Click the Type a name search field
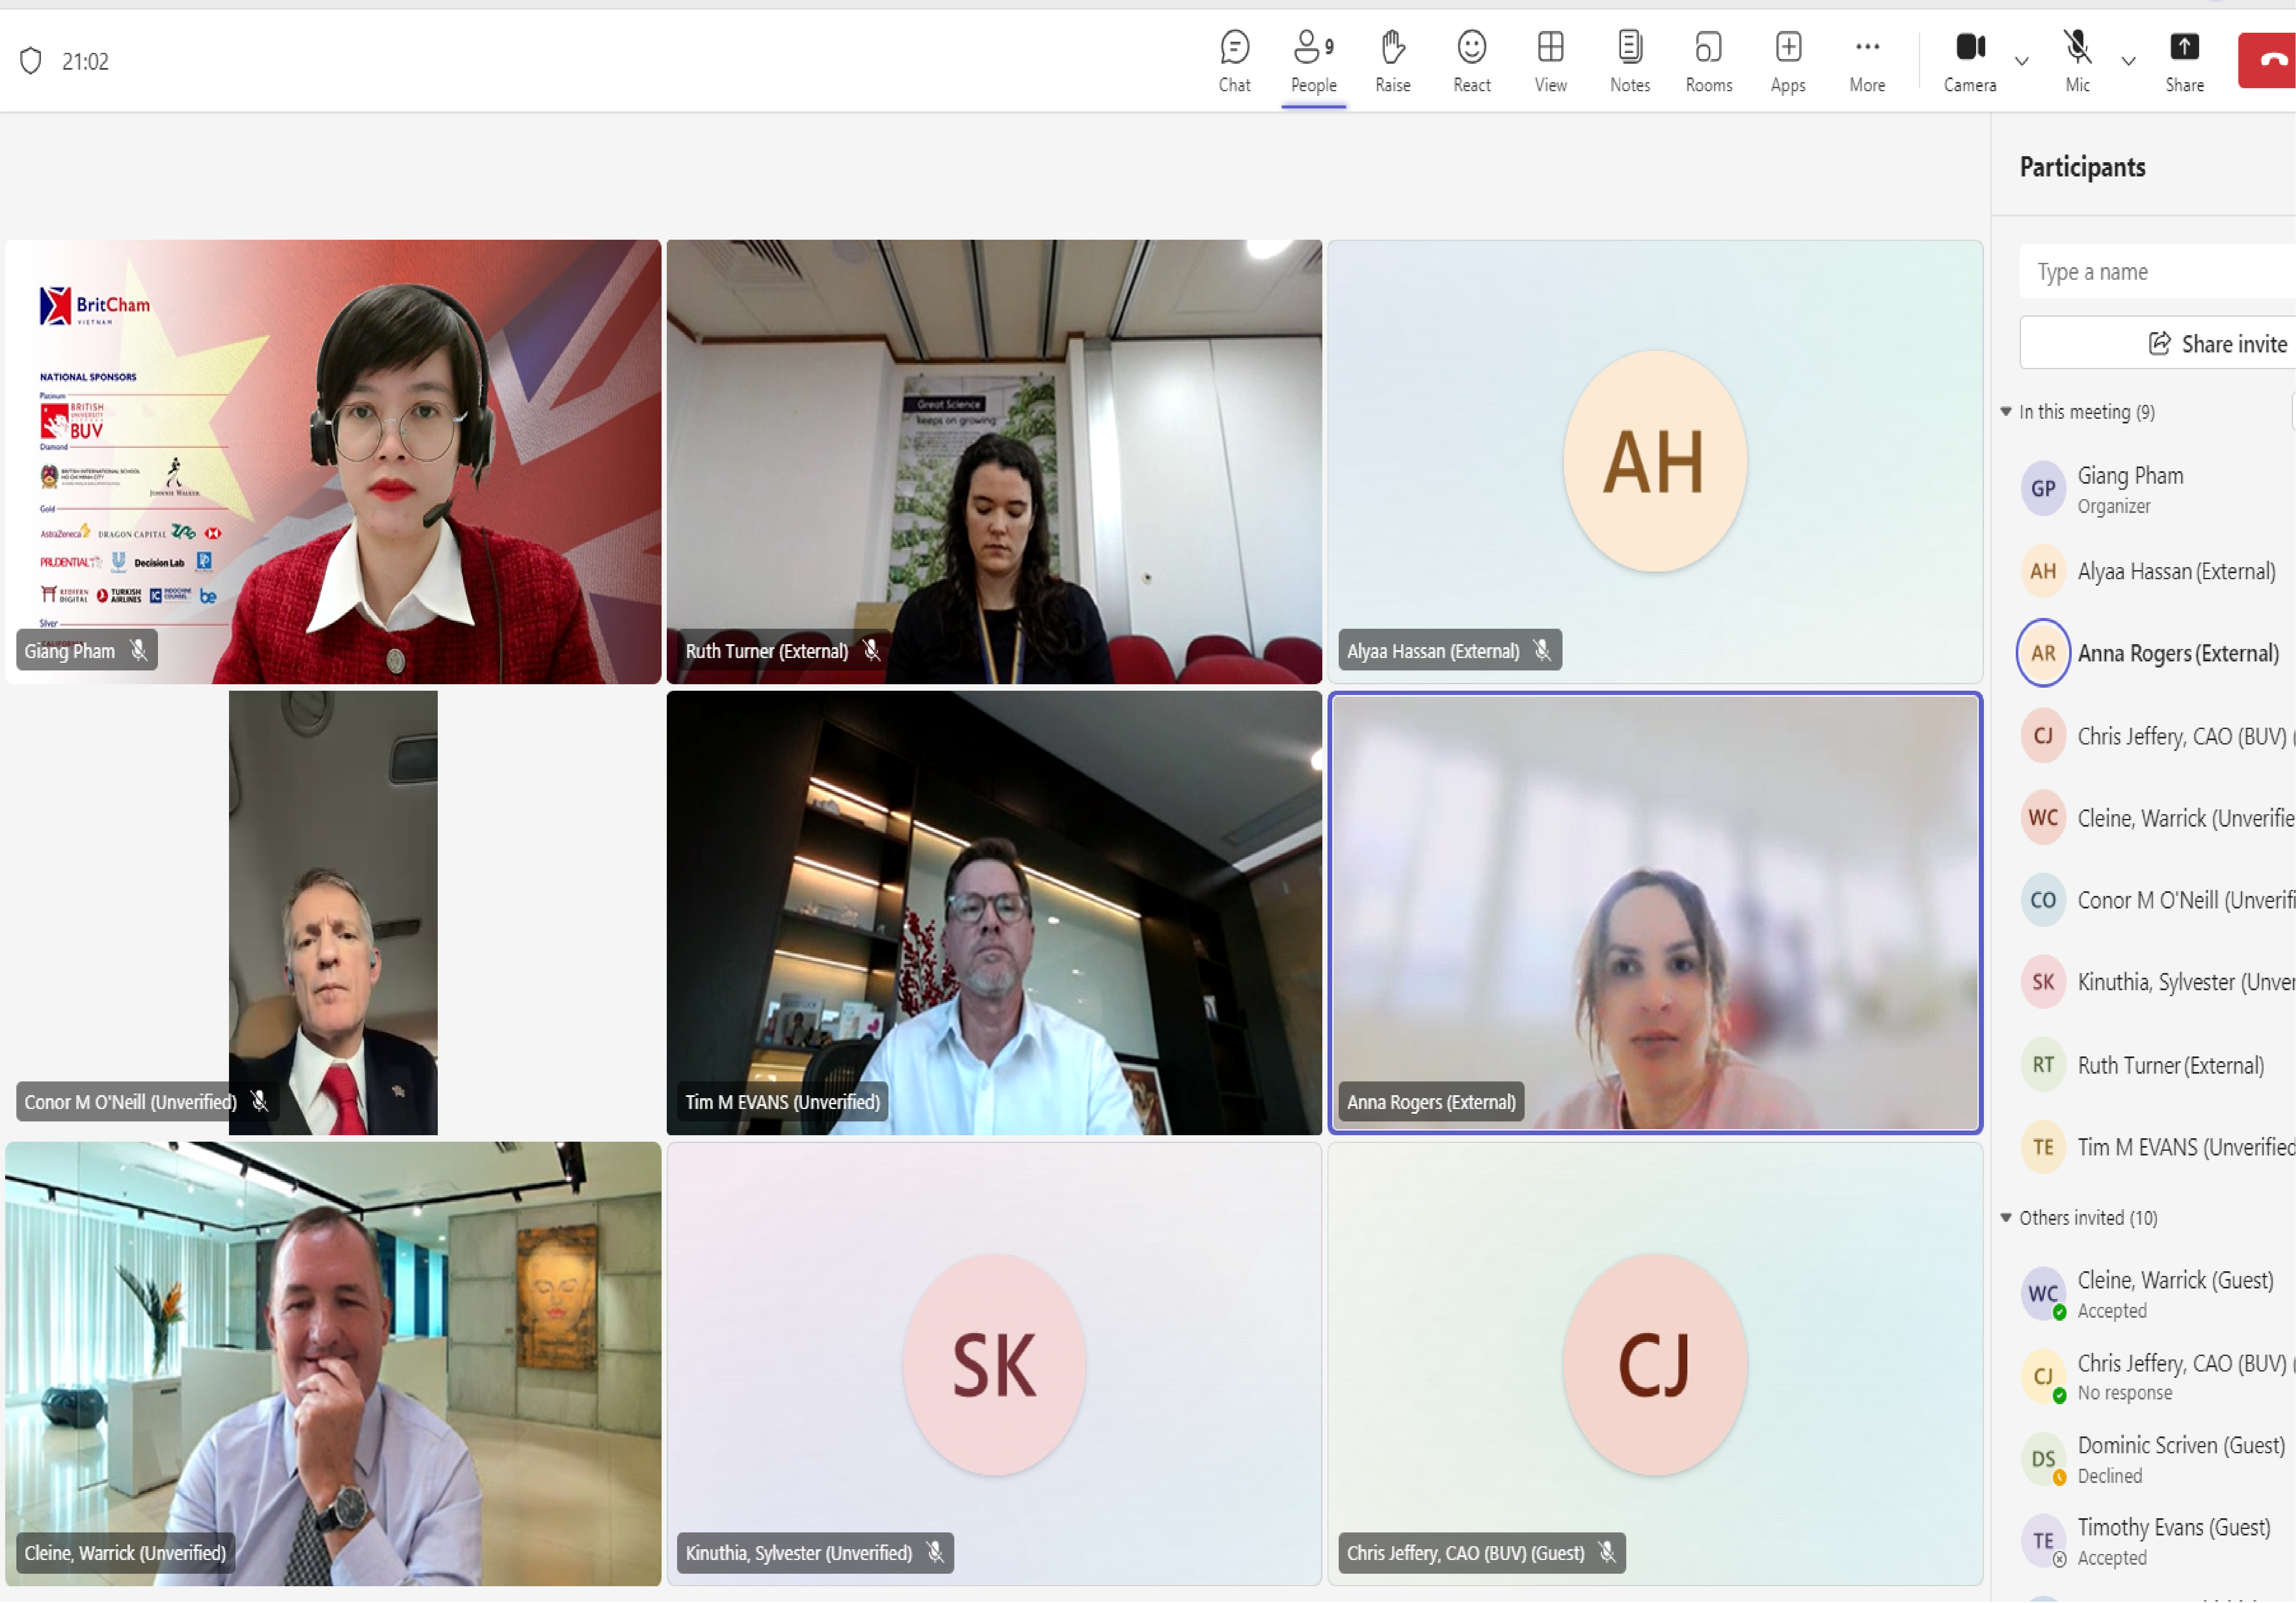 point(2158,272)
